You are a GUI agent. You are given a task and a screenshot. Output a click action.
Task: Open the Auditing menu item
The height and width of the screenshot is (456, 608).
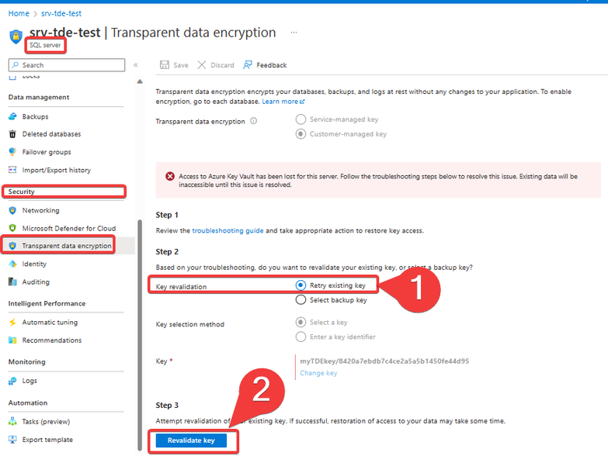(x=36, y=282)
